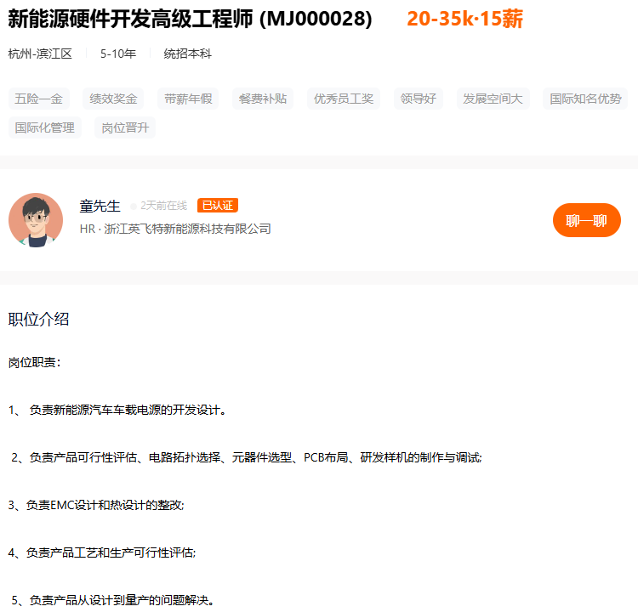Click the 国际知名优势 tag
Image resolution: width=638 pixels, height=612 pixels.
tap(585, 99)
